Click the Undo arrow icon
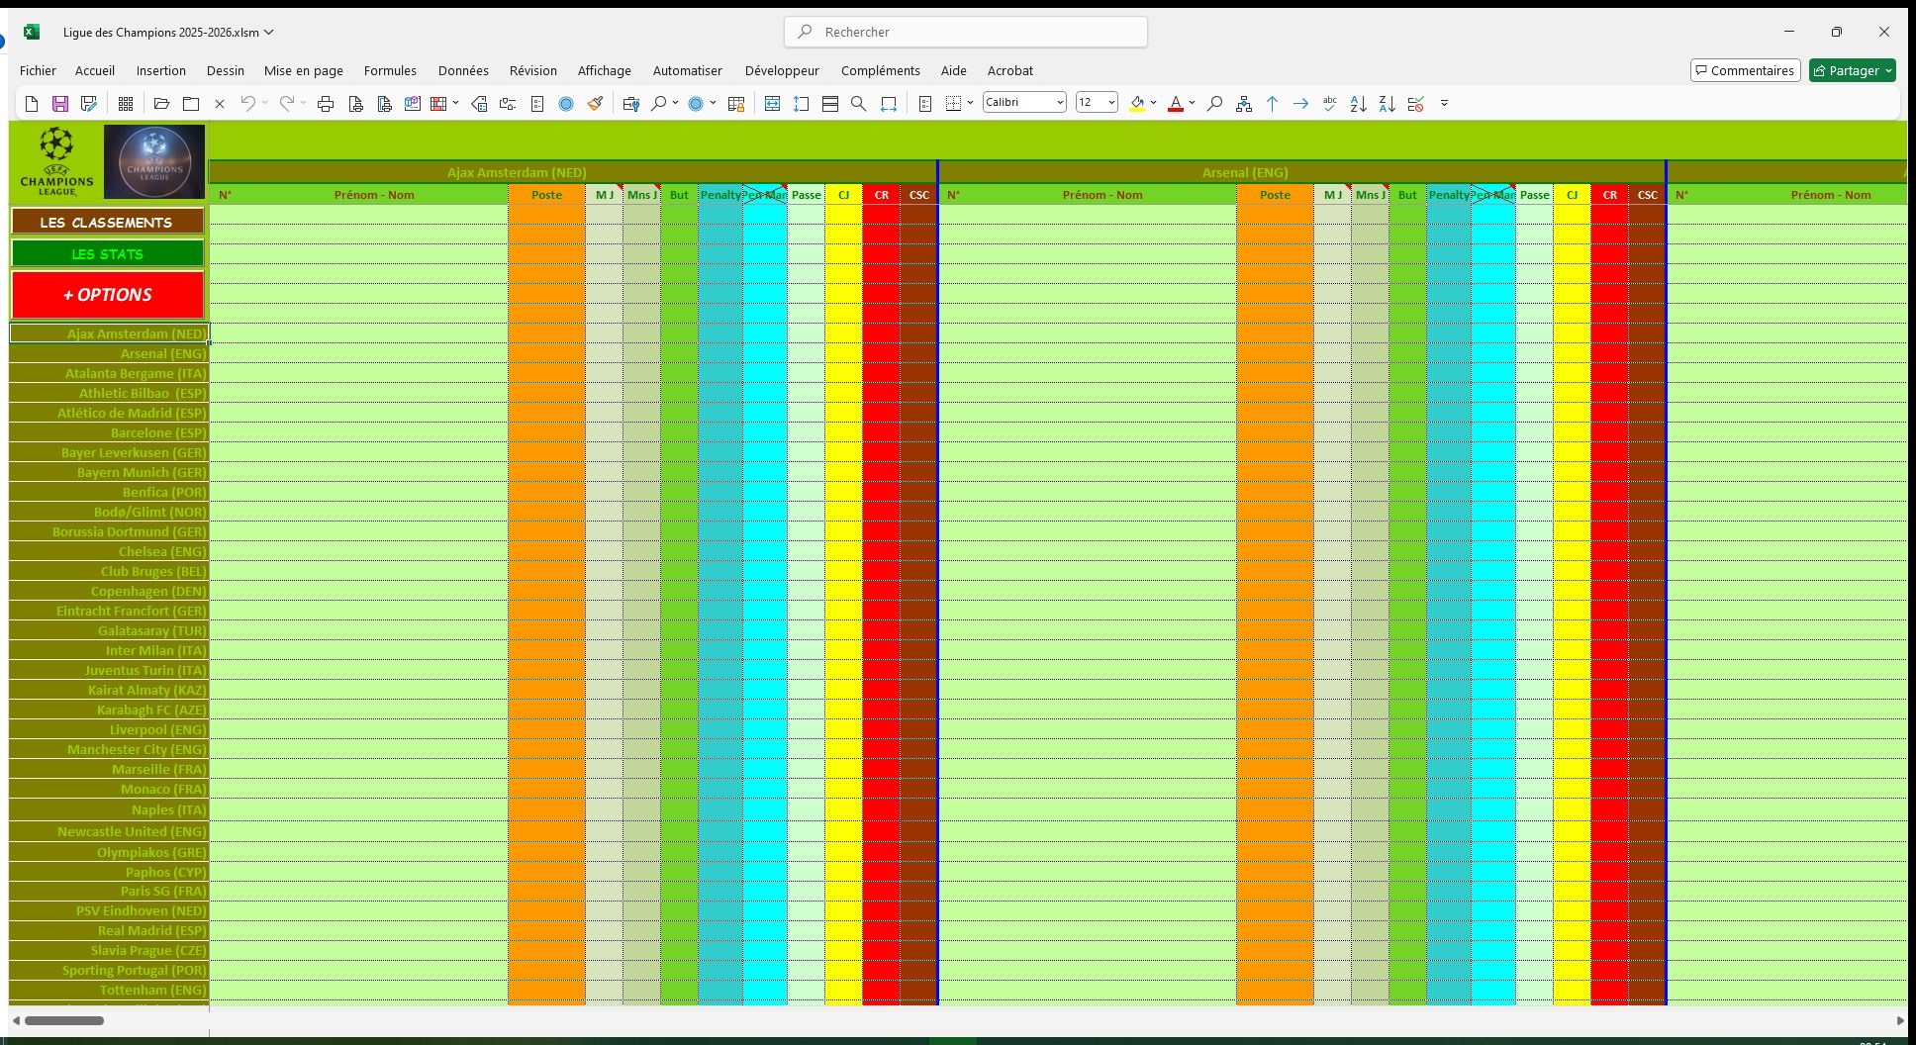This screenshot has width=1916, height=1045. 247,103
